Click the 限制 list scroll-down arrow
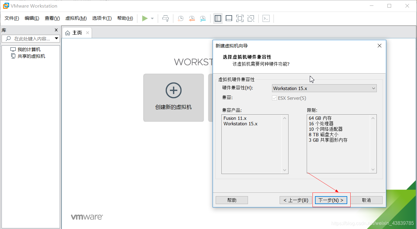This screenshot has height=229, width=417. point(373,170)
